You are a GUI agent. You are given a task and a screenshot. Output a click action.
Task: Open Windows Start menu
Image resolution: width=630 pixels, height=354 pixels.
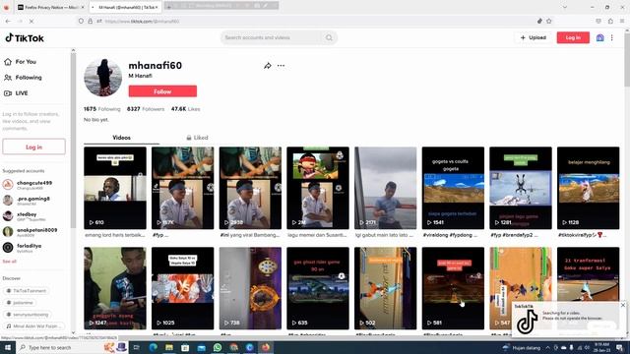[x=8, y=347]
